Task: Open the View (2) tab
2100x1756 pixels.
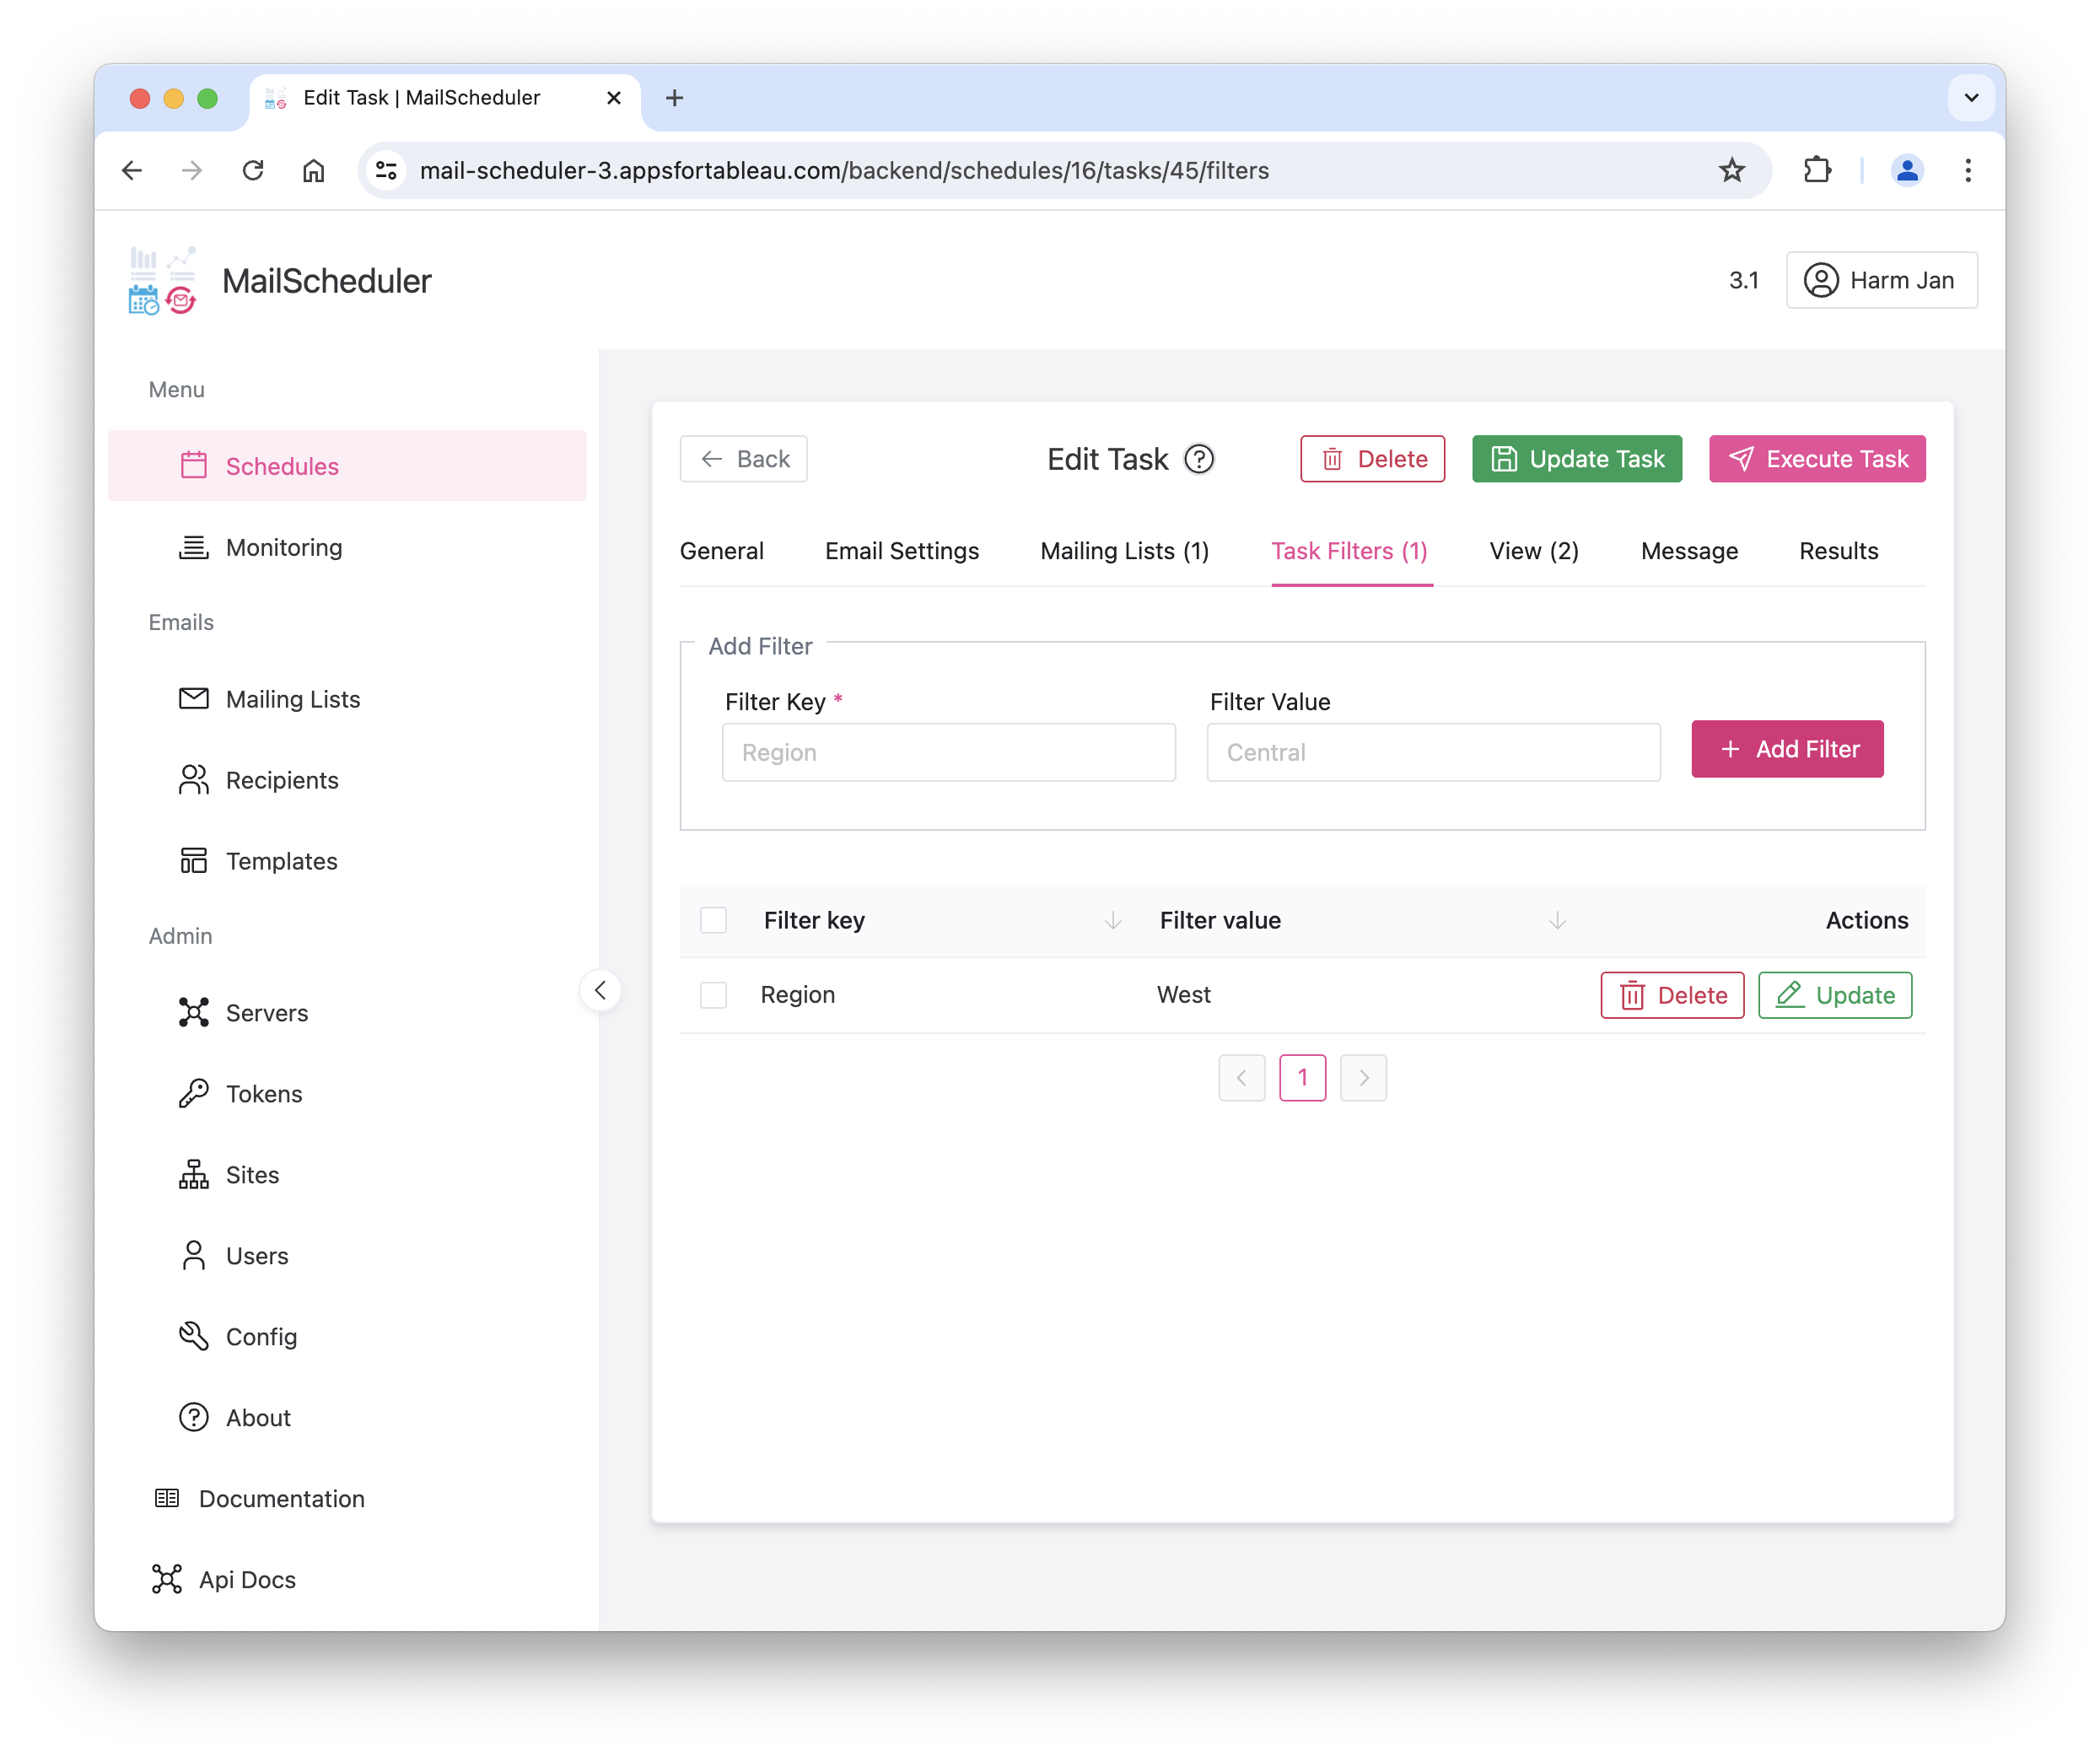Action: click(1533, 551)
